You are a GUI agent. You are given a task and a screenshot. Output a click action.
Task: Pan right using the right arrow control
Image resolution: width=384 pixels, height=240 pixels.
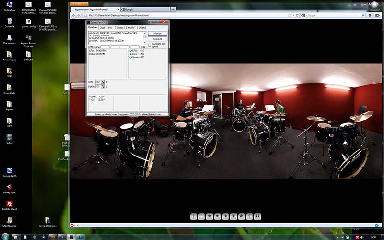217,216
